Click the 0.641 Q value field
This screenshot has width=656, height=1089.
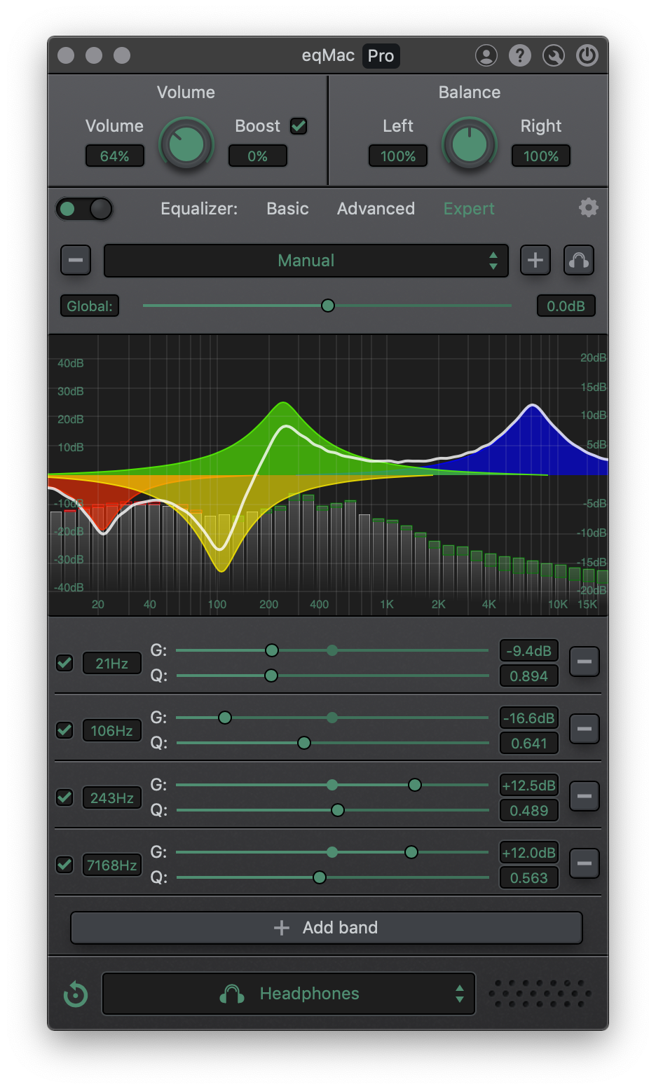pos(529,743)
